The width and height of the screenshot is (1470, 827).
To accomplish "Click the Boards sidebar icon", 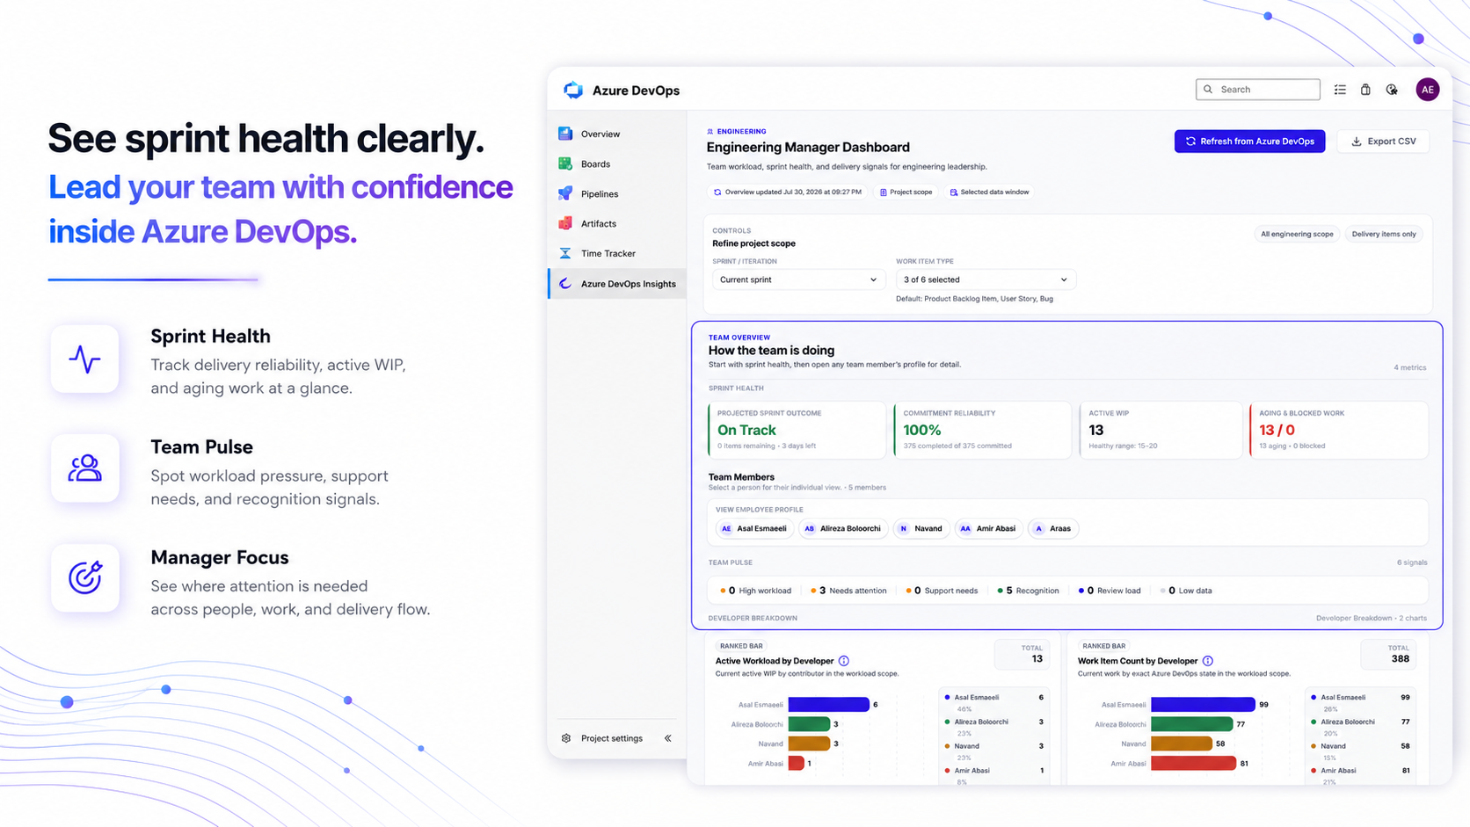I will [565, 163].
